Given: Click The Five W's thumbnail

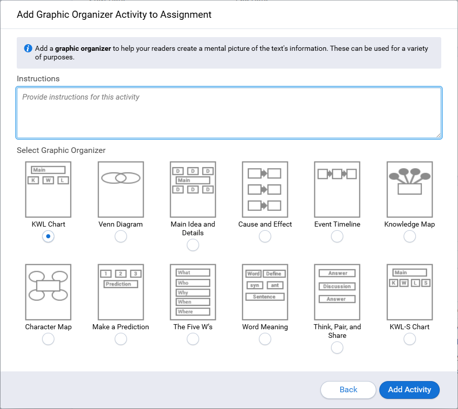Looking at the screenshot, I should pos(193,292).
